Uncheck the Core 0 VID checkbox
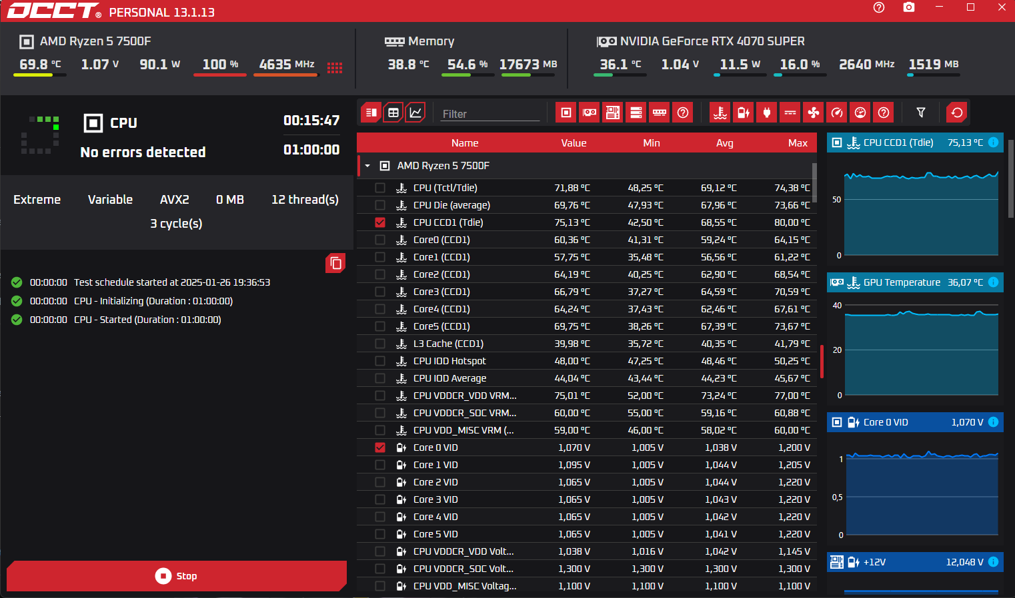Image resolution: width=1015 pixels, height=598 pixels. 380,448
